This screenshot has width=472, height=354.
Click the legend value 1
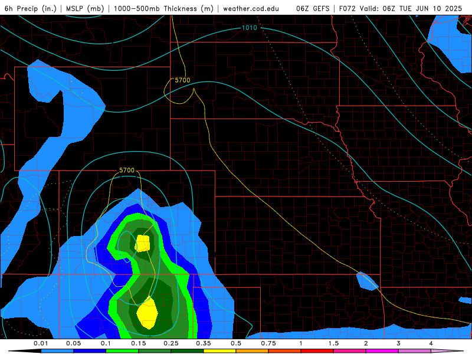301,343
